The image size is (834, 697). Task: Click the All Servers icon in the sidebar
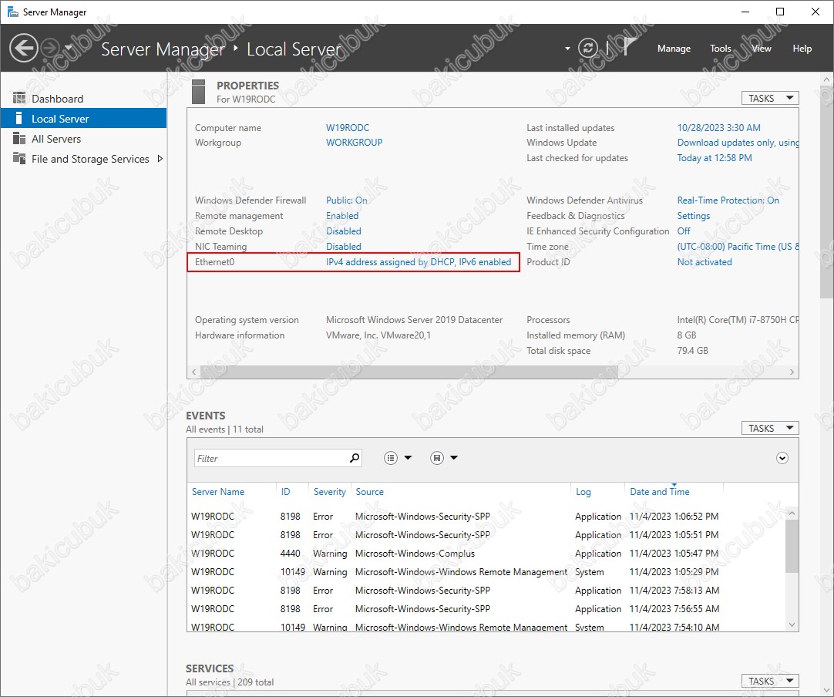pyautogui.click(x=19, y=138)
